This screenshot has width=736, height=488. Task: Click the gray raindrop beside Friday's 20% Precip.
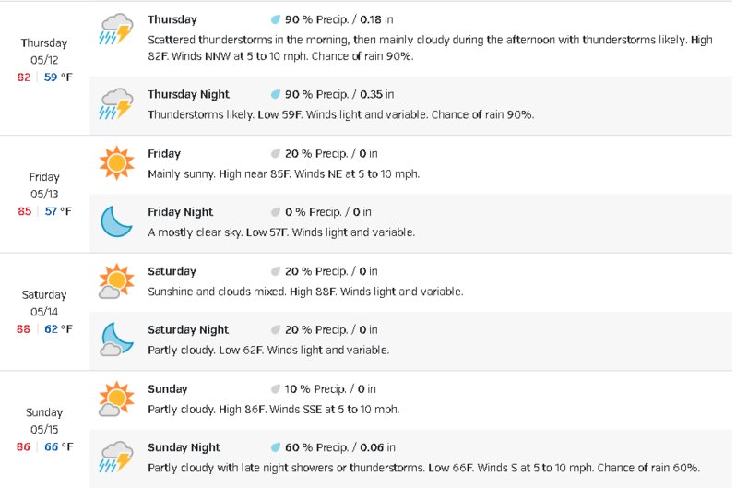(x=276, y=153)
